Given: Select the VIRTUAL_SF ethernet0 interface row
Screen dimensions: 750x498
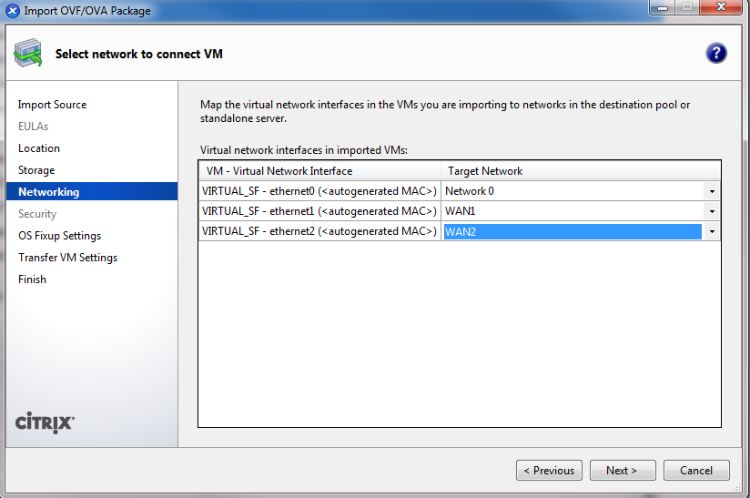Looking at the screenshot, I should click(x=319, y=191).
